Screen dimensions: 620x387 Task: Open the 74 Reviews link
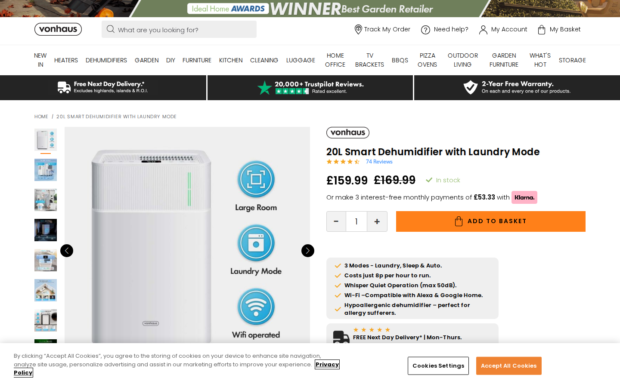coord(379,162)
